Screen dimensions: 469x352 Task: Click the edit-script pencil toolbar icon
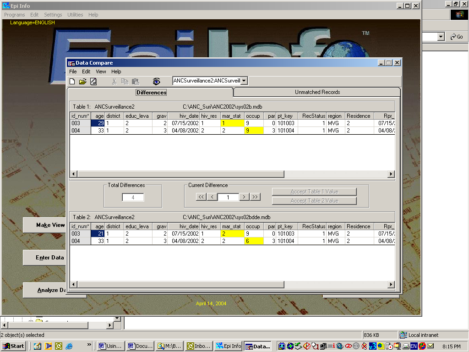tap(93, 82)
